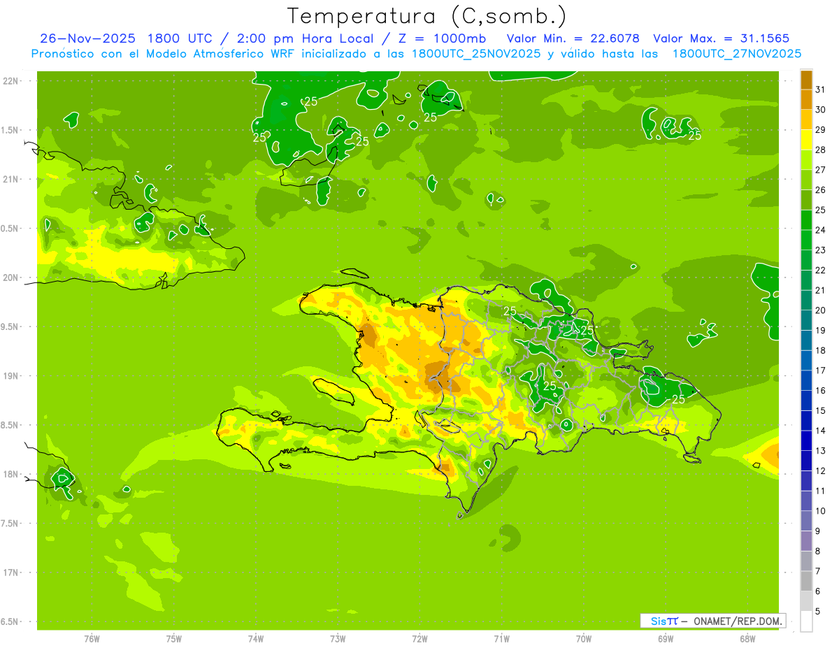The height and width of the screenshot is (648, 839).
Task: Click the color scale's '20' label
Action: pos(821,310)
